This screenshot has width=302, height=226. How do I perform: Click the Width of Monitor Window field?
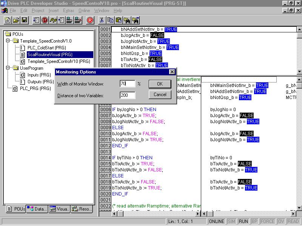127,84
